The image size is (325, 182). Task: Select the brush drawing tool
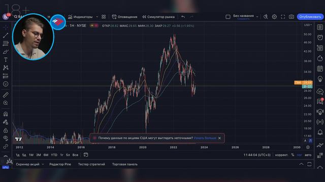[x=6, y=52]
